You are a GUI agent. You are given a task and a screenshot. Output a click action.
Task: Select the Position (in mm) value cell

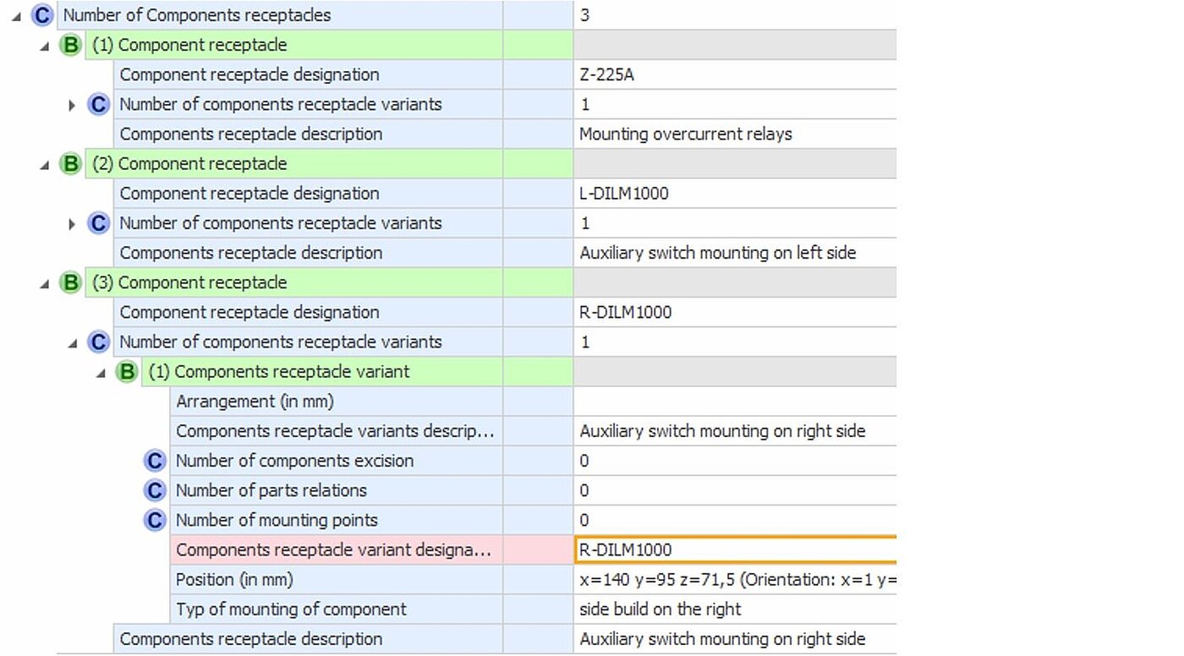pyautogui.click(x=734, y=580)
